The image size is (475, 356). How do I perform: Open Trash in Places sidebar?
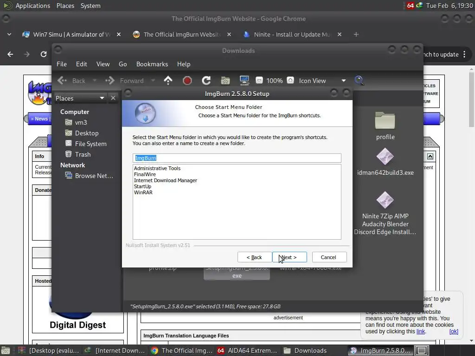click(83, 154)
